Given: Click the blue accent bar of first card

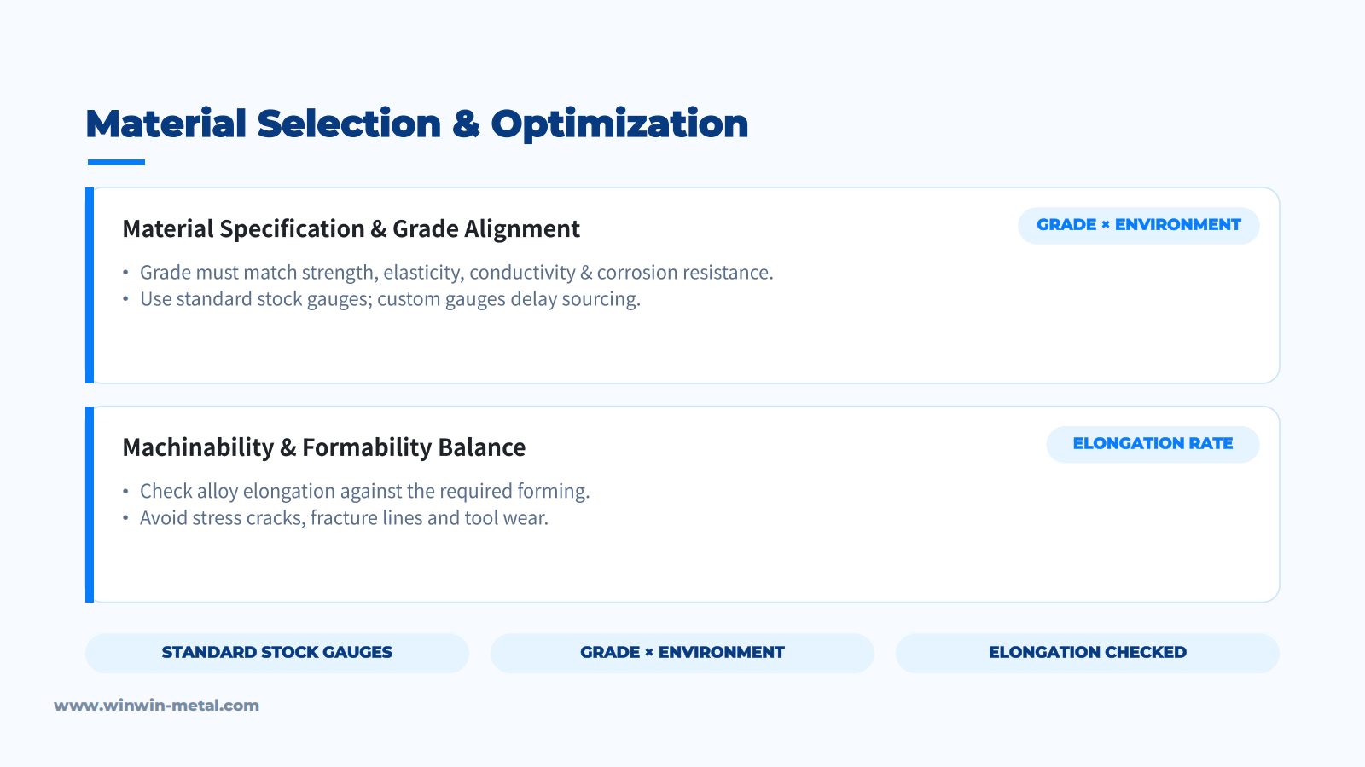Looking at the screenshot, I should click(x=90, y=285).
